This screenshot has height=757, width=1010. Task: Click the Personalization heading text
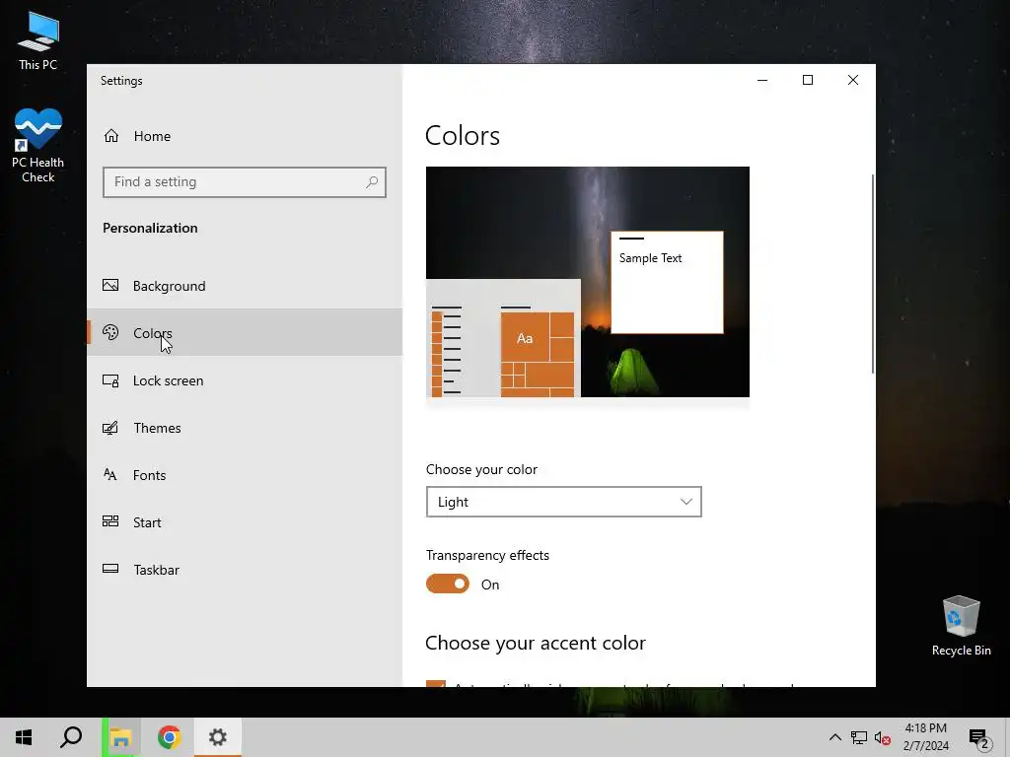(x=150, y=228)
